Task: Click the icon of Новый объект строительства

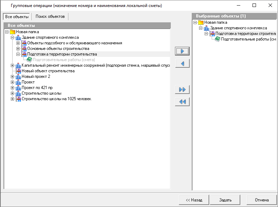Action: pos(19,71)
